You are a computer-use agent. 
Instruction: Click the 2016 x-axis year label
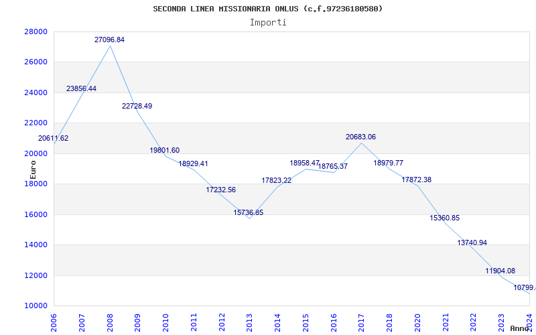pos(334,322)
